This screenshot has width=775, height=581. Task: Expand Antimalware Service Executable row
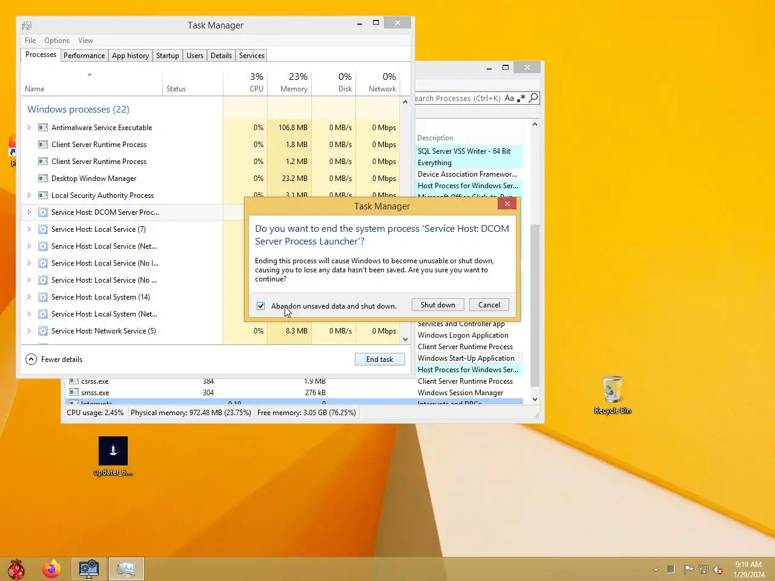click(29, 128)
